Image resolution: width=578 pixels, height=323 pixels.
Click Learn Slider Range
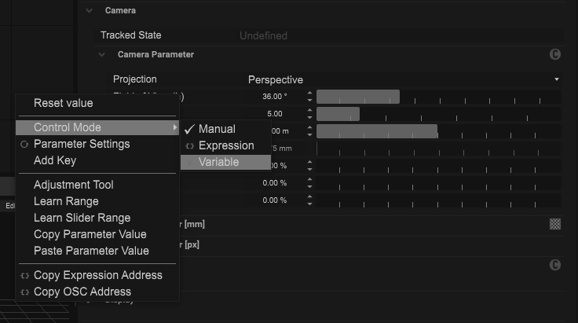click(82, 218)
